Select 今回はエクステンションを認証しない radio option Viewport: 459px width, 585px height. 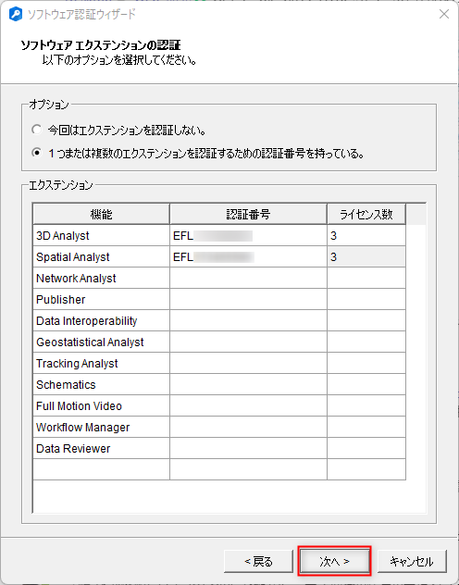(x=36, y=130)
